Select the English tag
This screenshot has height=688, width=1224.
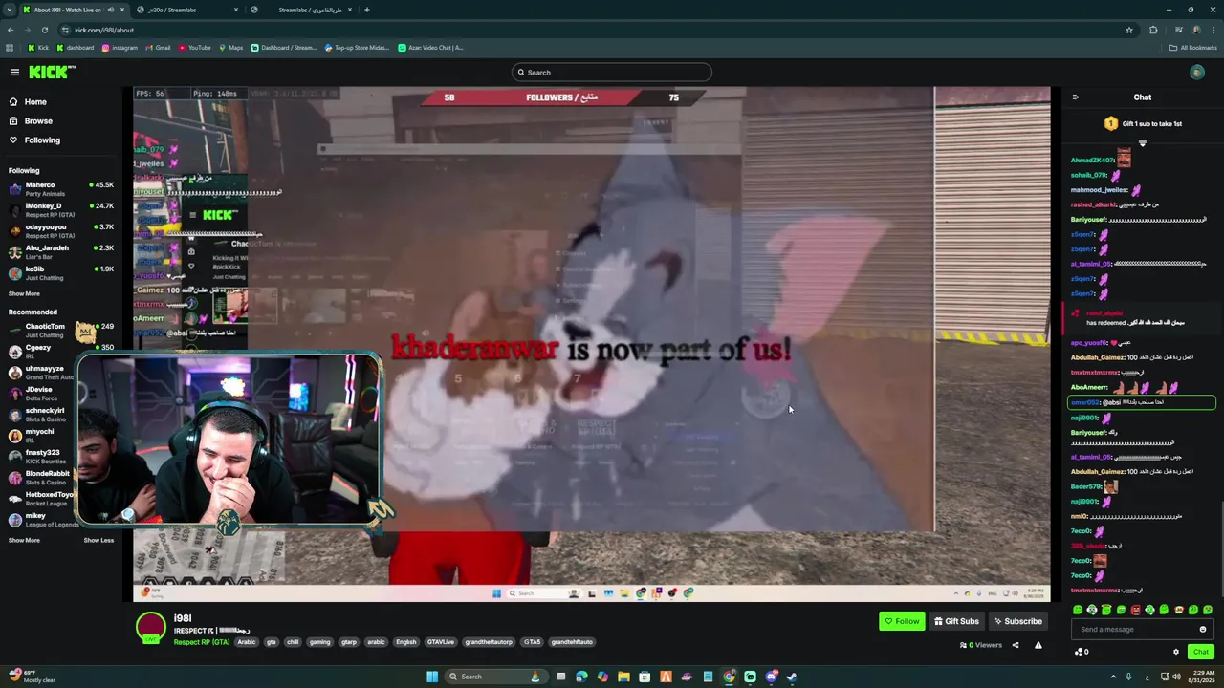point(406,642)
